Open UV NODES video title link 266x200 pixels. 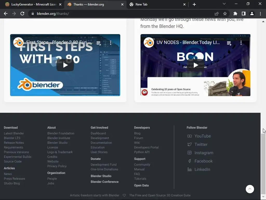point(188,42)
